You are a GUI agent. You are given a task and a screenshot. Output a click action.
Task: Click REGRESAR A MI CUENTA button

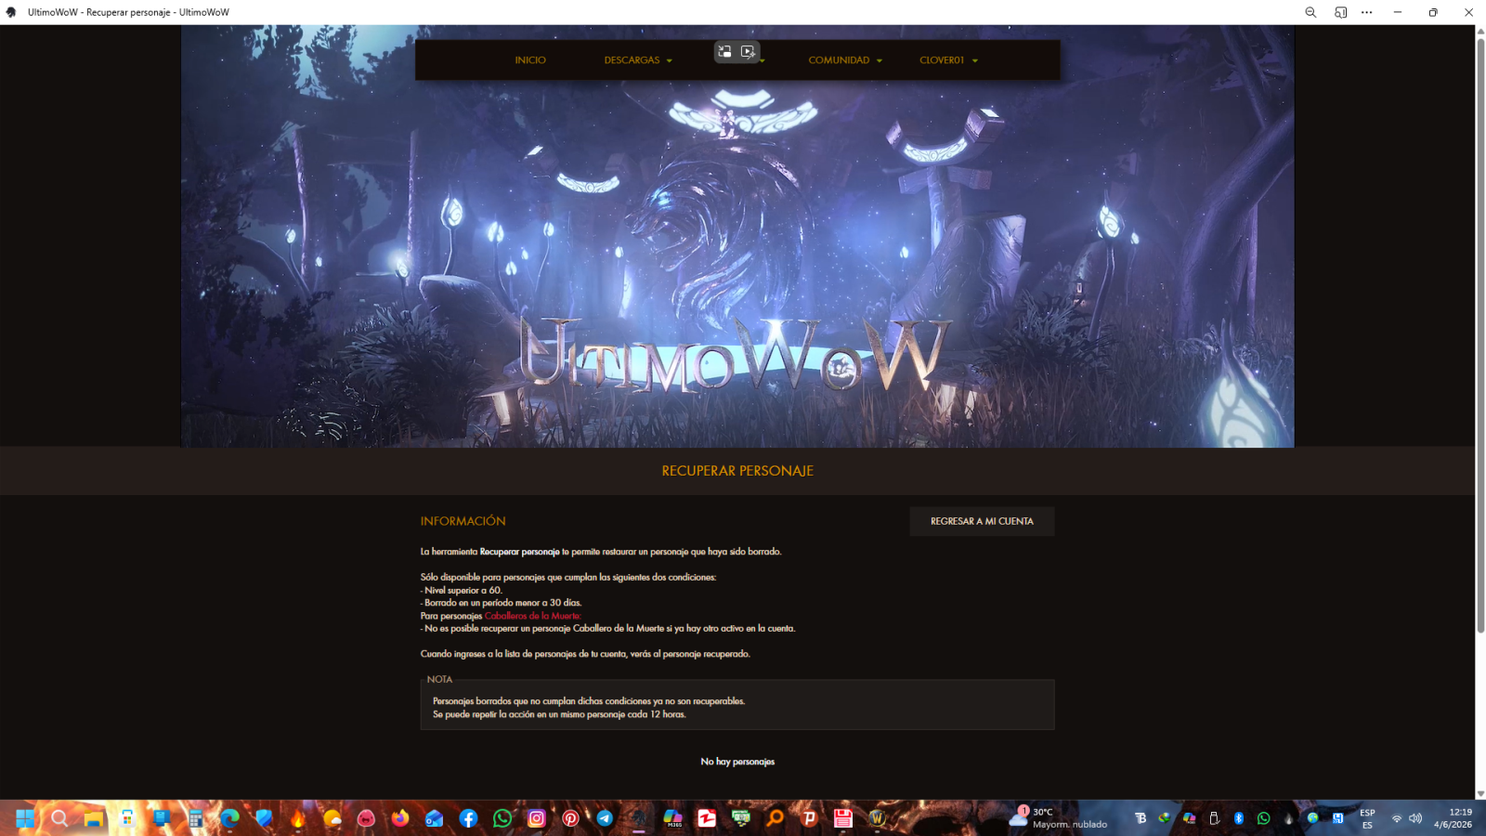pos(982,521)
